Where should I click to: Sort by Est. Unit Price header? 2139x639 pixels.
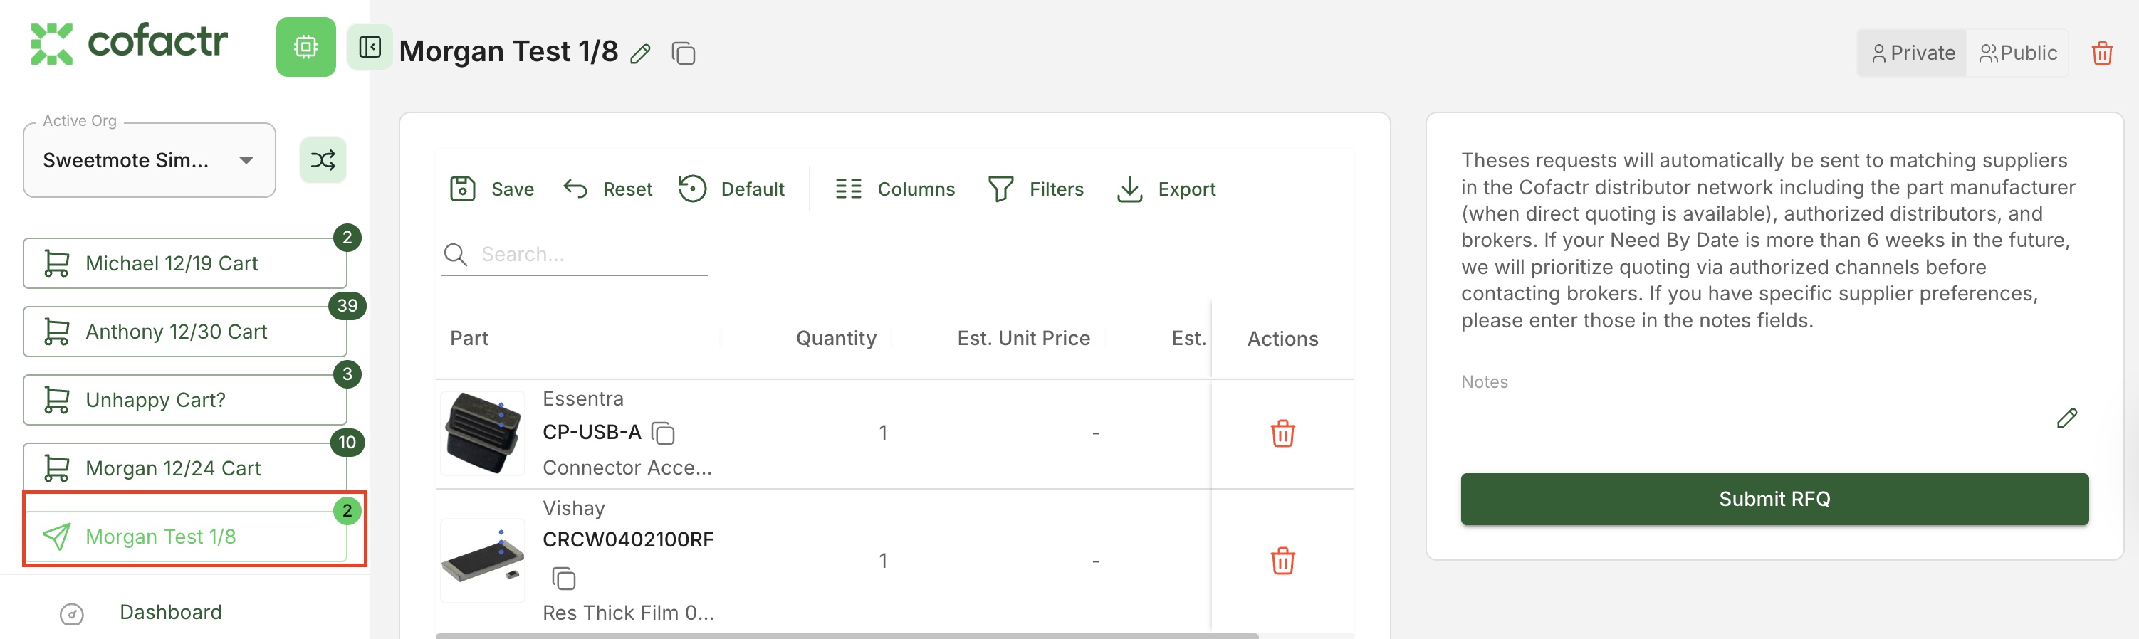(1023, 339)
